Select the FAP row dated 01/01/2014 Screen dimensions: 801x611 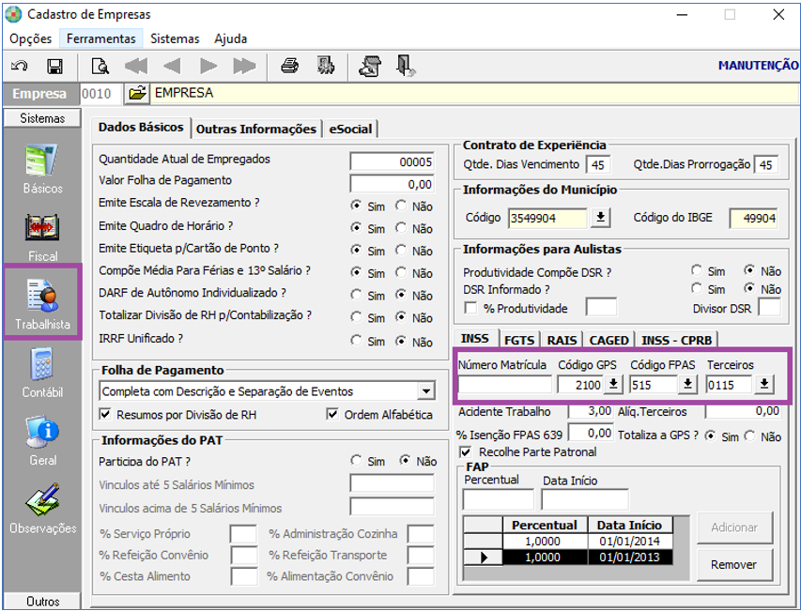567,541
